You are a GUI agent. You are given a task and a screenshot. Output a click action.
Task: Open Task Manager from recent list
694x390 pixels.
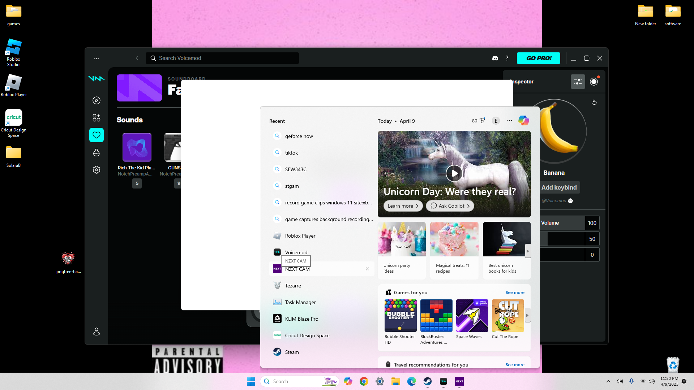coord(322,302)
